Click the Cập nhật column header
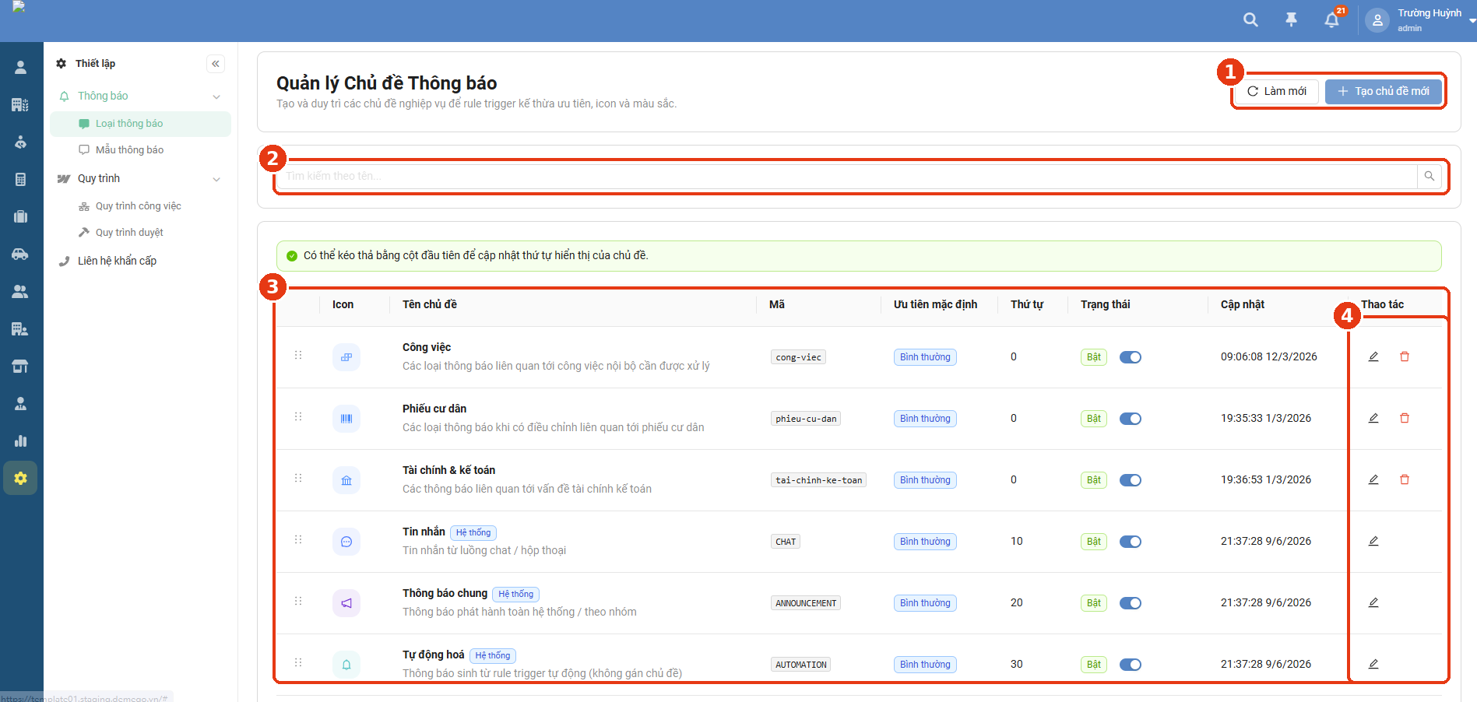The image size is (1477, 702). click(x=1243, y=304)
